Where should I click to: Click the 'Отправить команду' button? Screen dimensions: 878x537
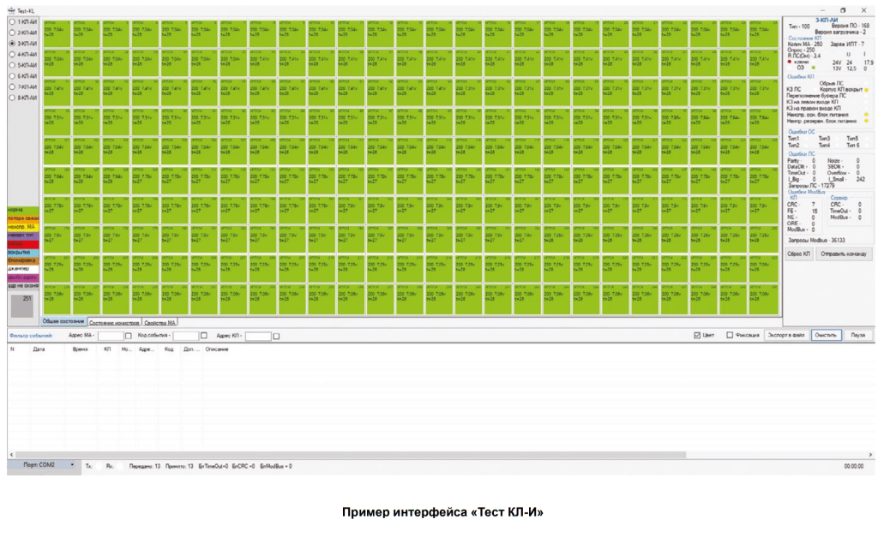click(x=843, y=254)
